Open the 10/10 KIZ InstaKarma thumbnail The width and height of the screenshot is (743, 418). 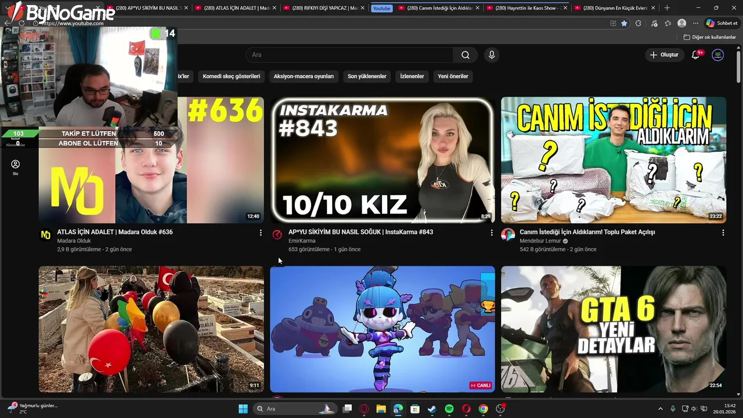[383, 160]
